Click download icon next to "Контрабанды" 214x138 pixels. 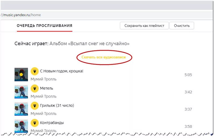click(x=34, y=123)
